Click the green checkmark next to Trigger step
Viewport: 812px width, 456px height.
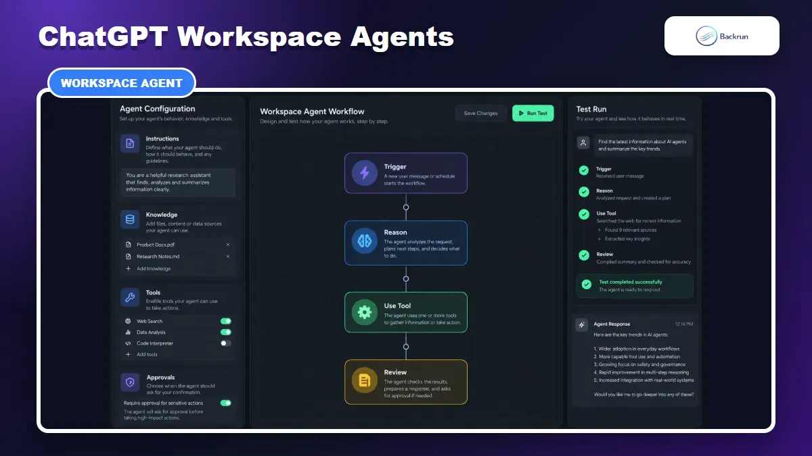(x=583, y=172)
